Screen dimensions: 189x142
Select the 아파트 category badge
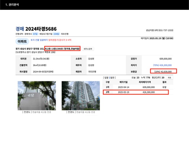click(22, 41)
